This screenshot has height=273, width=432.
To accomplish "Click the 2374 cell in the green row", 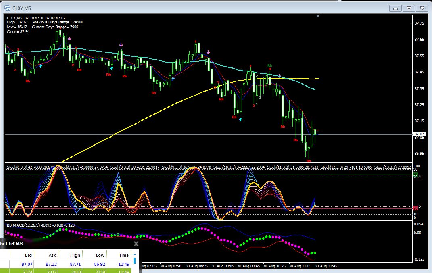I will pyautogui.click(x=27, y=271).
